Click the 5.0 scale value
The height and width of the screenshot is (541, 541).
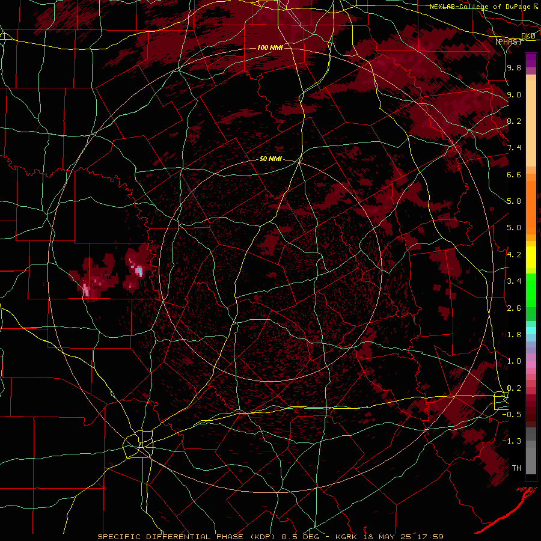click(x=514, y=228)
